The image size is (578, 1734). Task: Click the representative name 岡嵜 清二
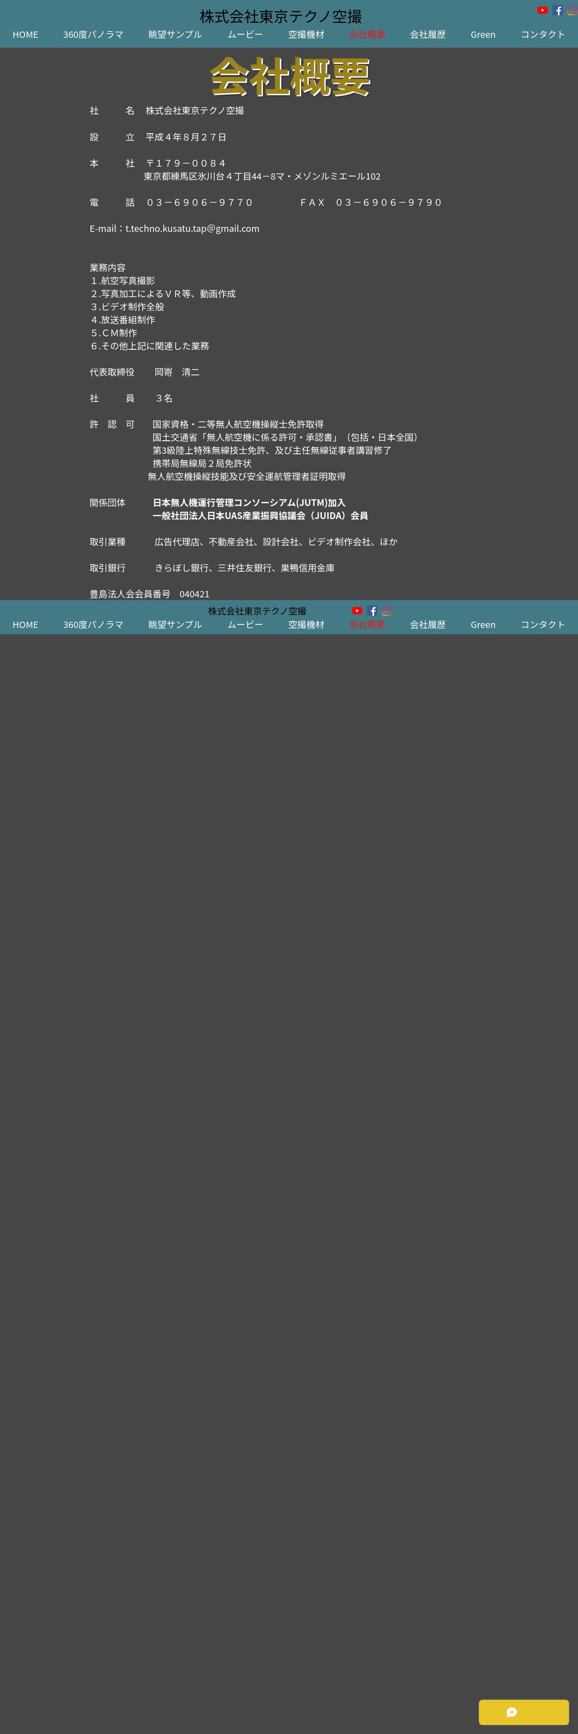(x=177, y=372)
